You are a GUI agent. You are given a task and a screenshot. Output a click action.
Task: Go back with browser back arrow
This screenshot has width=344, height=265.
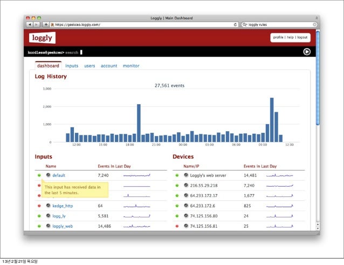(30, 25)
